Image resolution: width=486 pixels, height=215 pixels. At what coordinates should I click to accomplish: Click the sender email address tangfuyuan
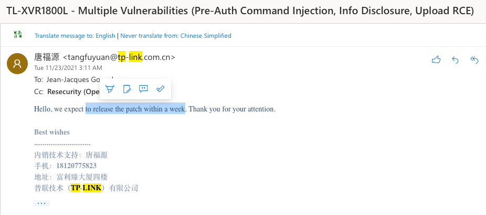point(119,57)
